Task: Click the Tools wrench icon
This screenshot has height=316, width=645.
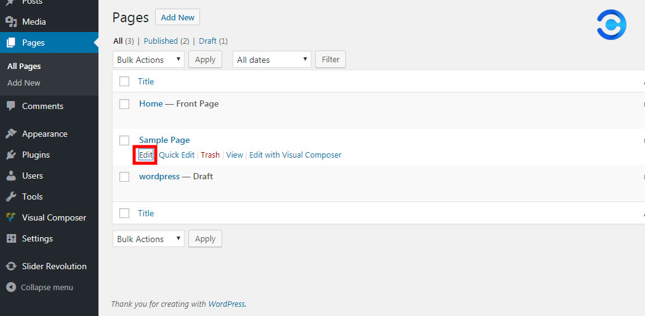Action: (x=11, y=196)
